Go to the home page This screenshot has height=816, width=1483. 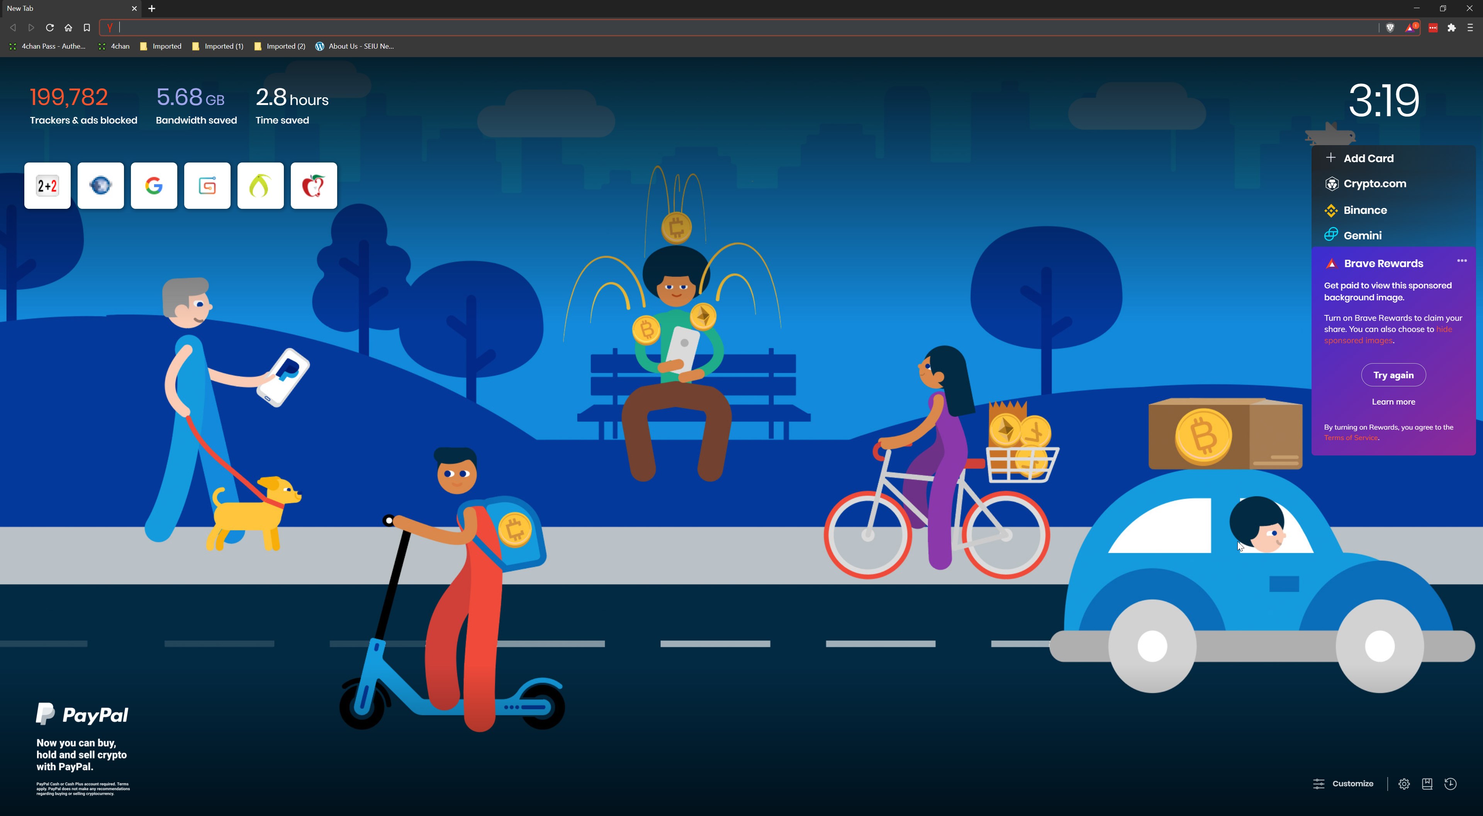[x=68, y=28]
